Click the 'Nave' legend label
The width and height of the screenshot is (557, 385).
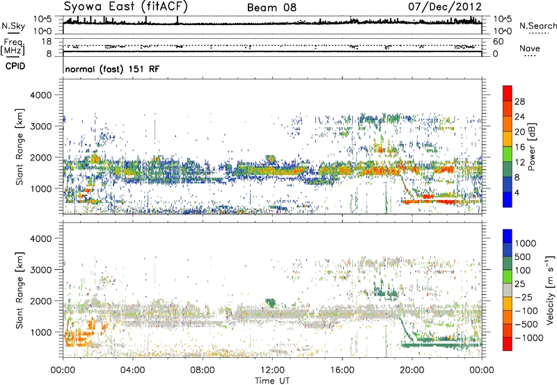pyautogui.click(x=529, y=49)
